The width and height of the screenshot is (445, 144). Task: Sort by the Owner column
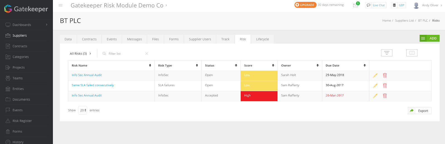pos(300,65)
